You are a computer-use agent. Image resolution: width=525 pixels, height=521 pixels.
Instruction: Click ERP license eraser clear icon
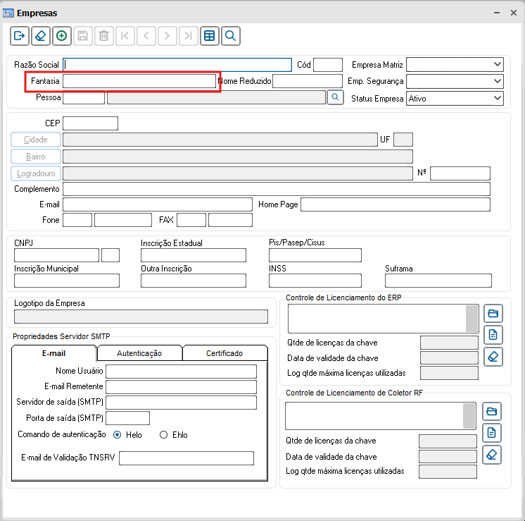tap(493, 356)
